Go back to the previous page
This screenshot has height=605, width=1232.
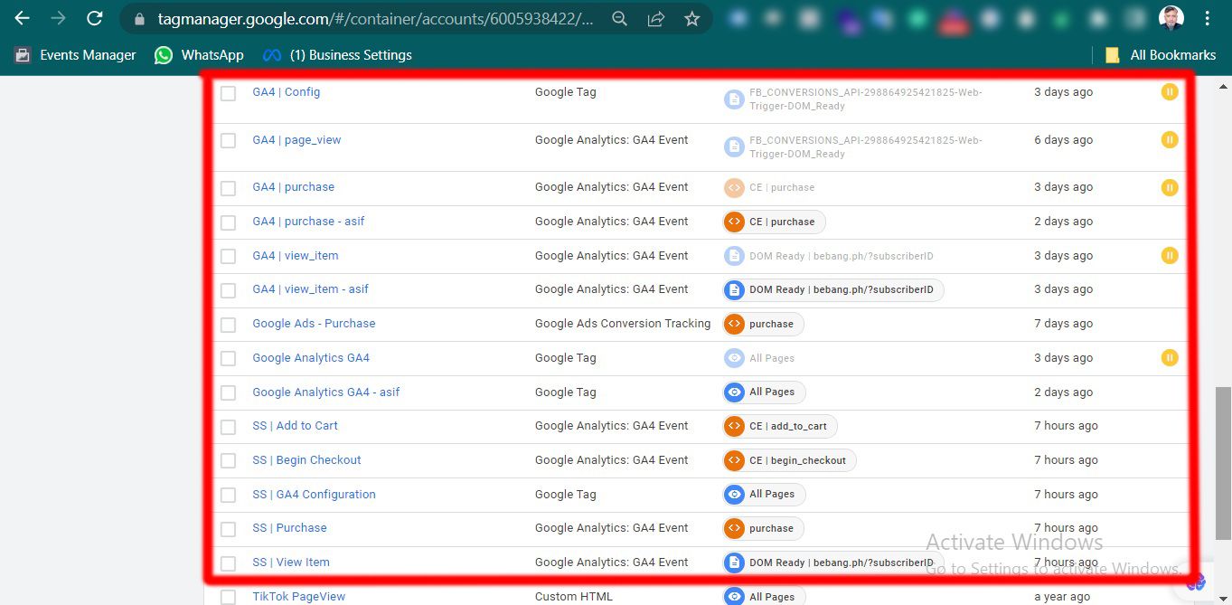pyautogui.click(x=23, y=18)
